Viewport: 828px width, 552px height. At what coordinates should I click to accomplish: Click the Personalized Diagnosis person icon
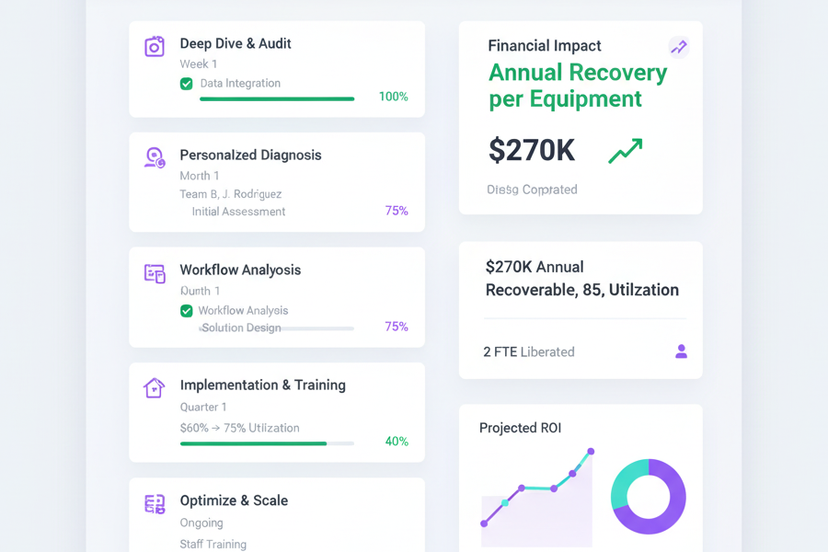click(155, 158)
